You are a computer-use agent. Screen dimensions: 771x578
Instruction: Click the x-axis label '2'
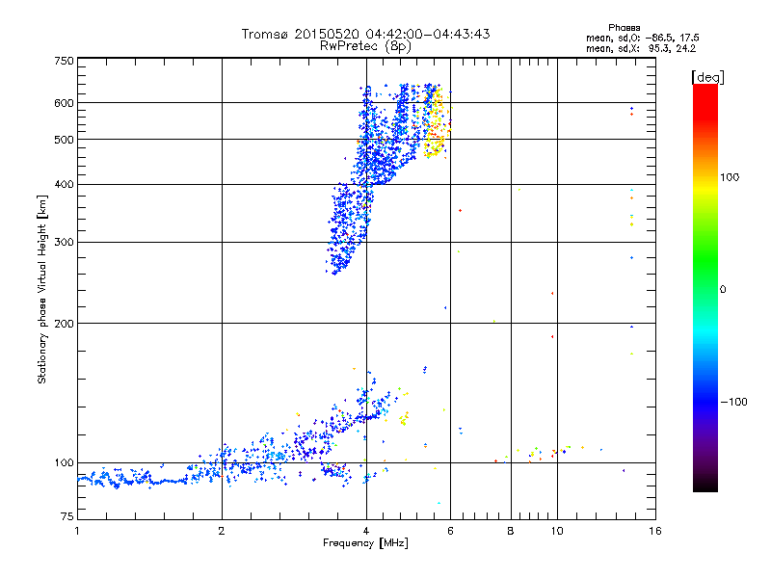[222, 531]
